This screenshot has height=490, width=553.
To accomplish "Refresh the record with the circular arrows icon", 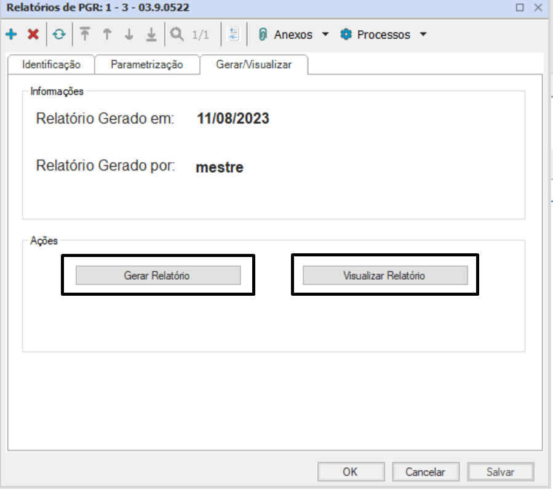I will pos(59,34).
